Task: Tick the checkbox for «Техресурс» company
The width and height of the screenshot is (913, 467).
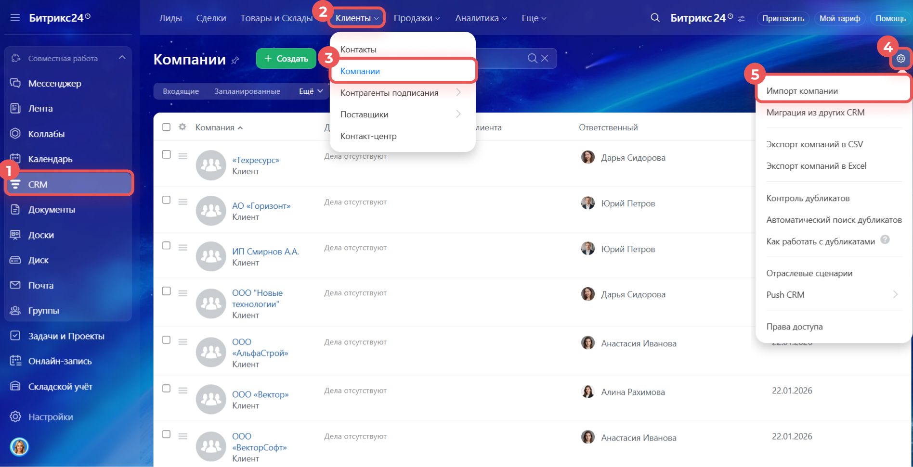Action: (166, 154)
